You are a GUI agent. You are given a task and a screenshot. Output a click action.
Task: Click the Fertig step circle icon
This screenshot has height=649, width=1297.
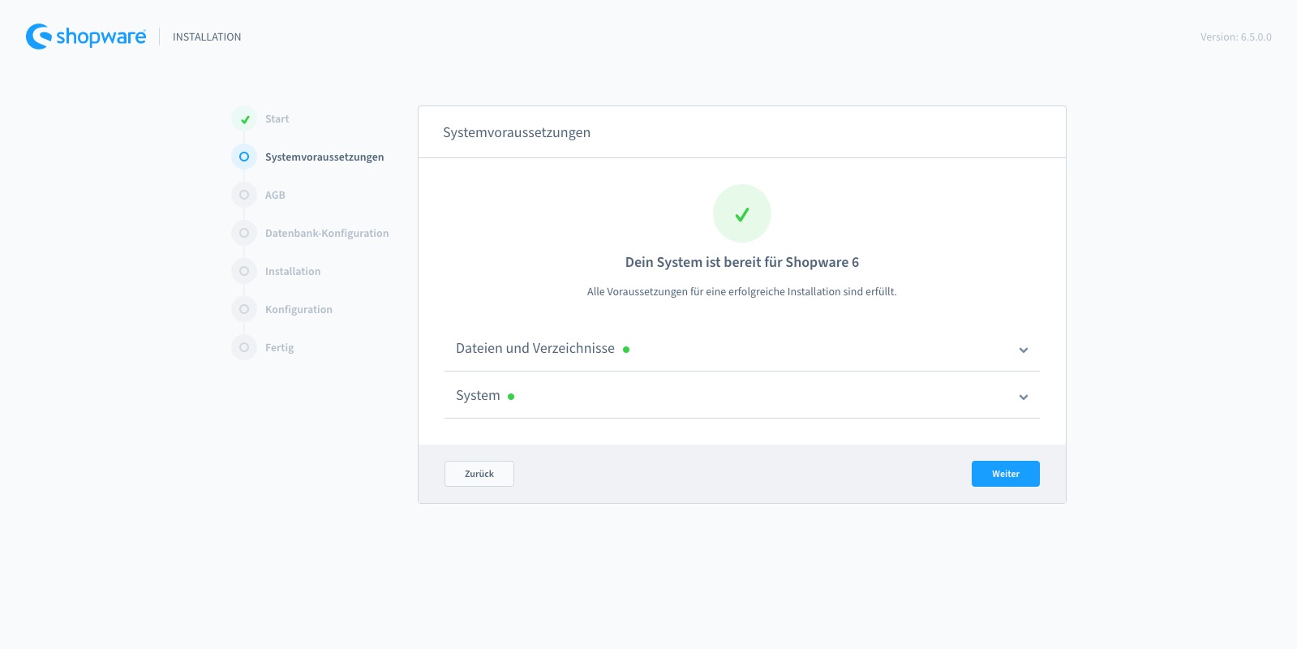[244, 347]
